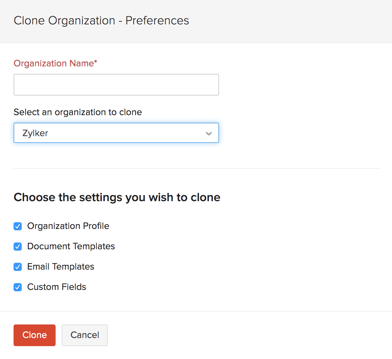Disable the Email Templates checkbox
392x359 pixels.
point(18,267)
